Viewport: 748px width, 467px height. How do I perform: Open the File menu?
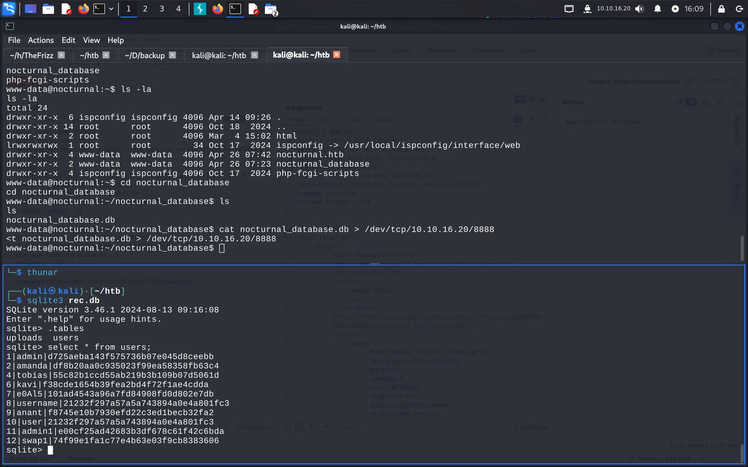pyautogui.click(x=14, y=40)
